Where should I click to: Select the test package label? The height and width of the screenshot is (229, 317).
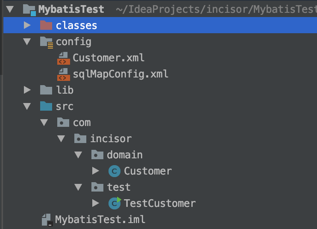[x=118, y=187]
